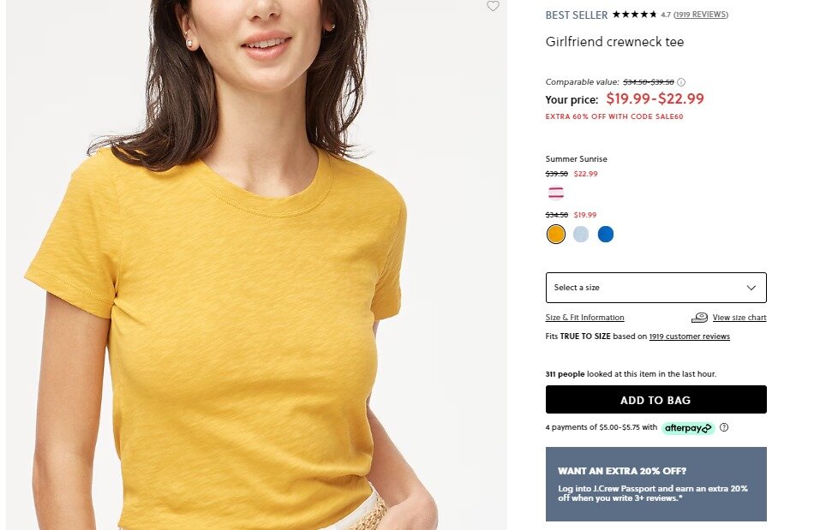Viewport: 820px width, 530px height.
Task: Click View size chart link
Action: pos(739,318)
